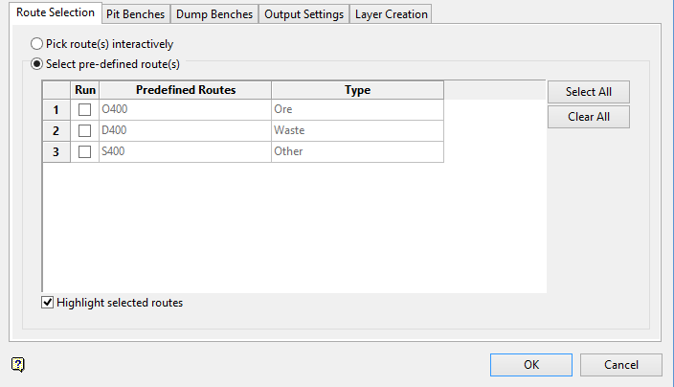
Task: Tick the Run checkbox for route D400
Action: 85,131
